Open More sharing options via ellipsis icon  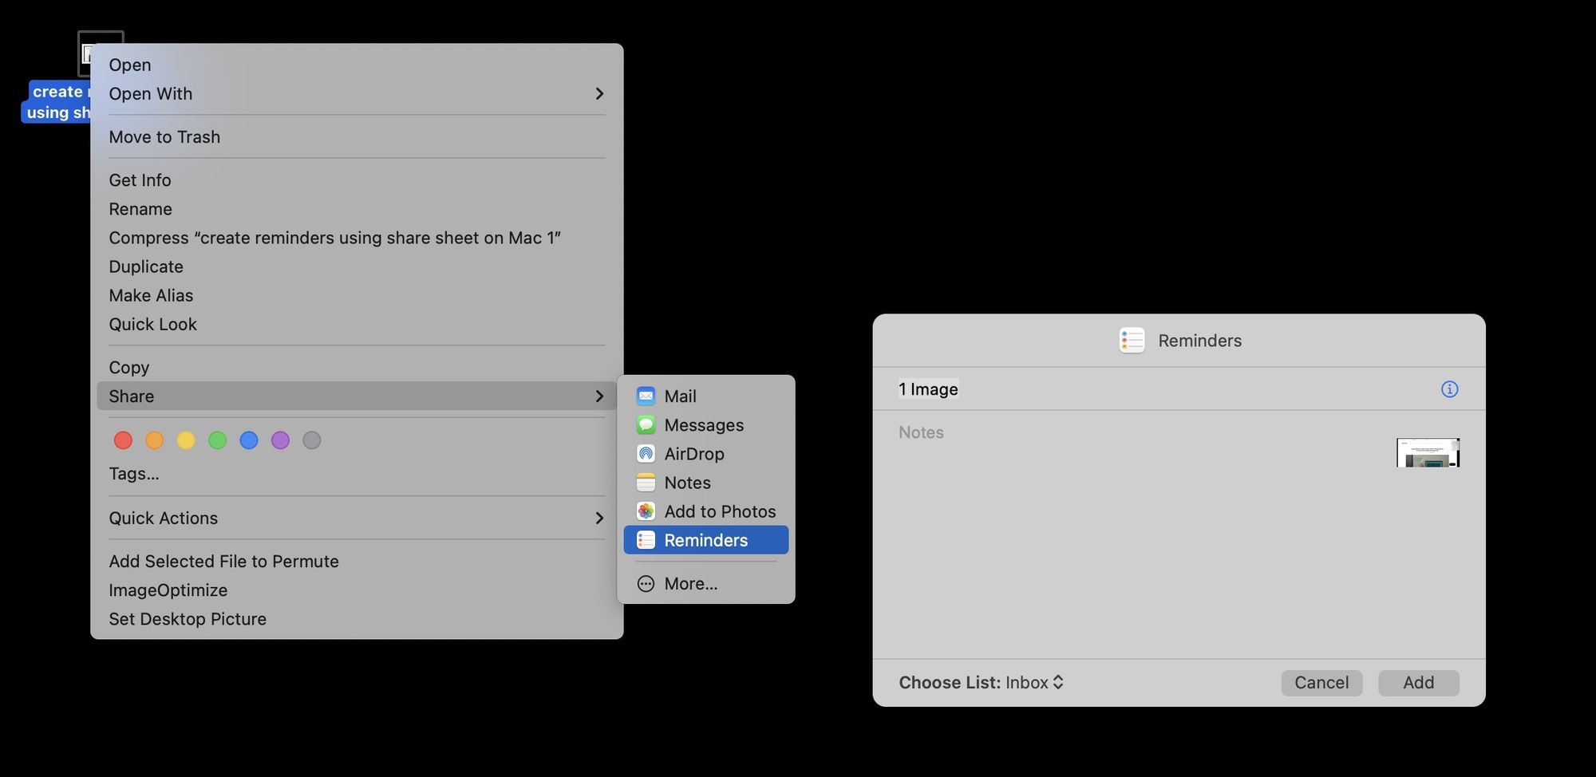pyautogui.click(x=646, y=583)
